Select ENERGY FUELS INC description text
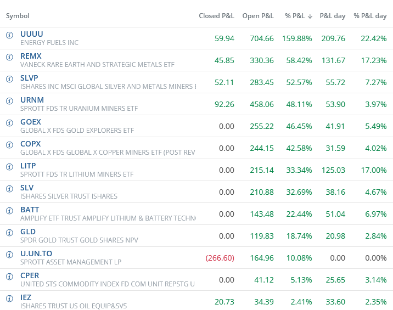 [x=49, y=43]
